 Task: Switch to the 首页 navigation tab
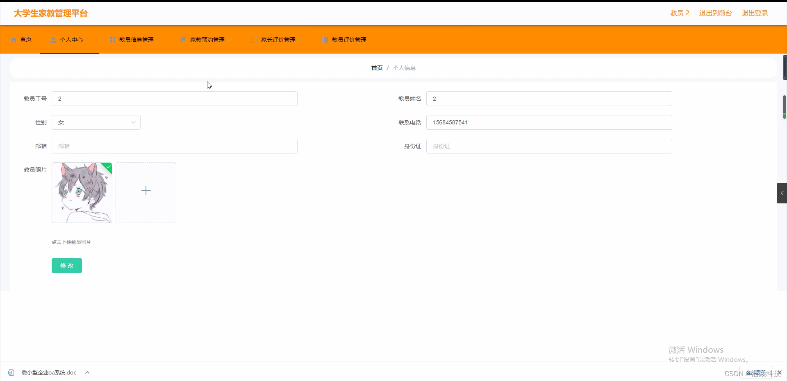pos(26,39)
